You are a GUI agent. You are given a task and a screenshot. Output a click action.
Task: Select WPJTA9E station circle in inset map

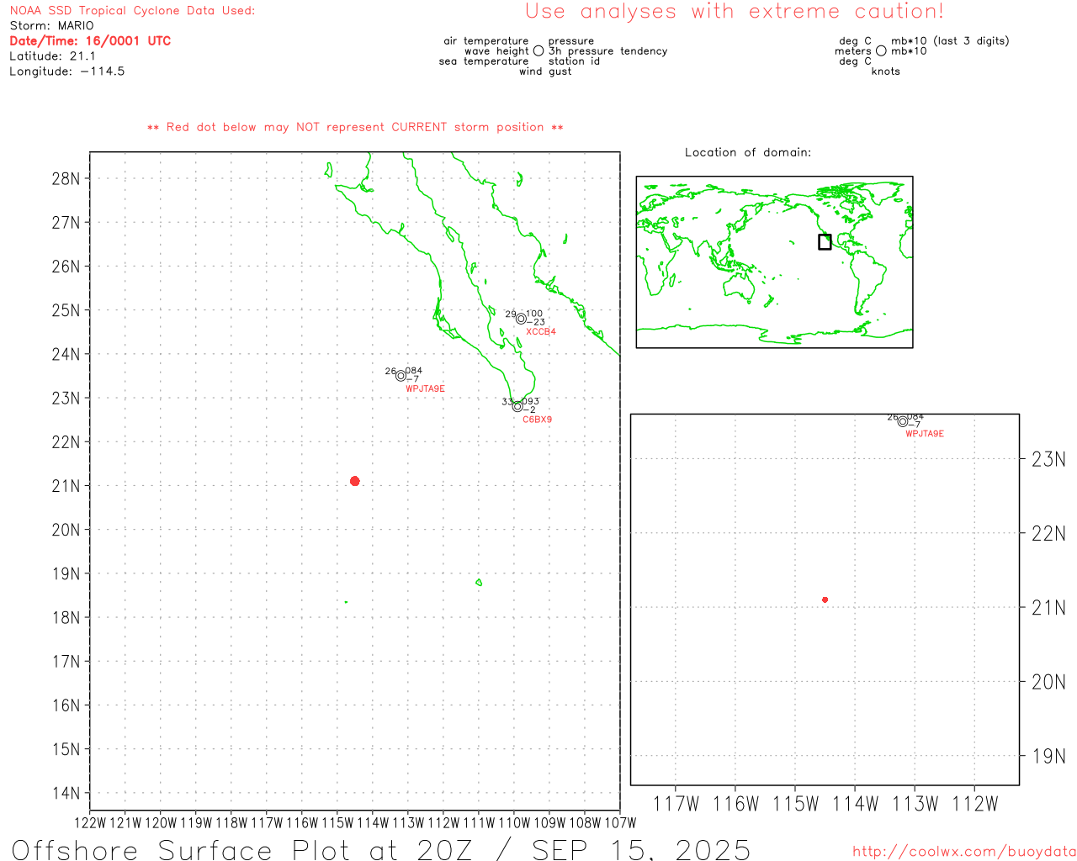(902, 421)
